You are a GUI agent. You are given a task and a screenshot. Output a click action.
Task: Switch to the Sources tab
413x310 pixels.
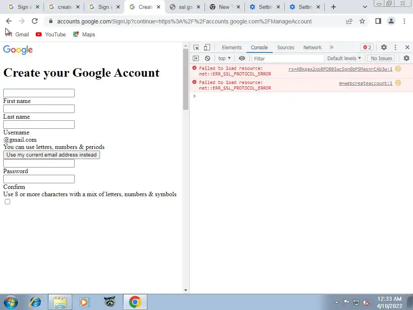(x=286, y=48)
